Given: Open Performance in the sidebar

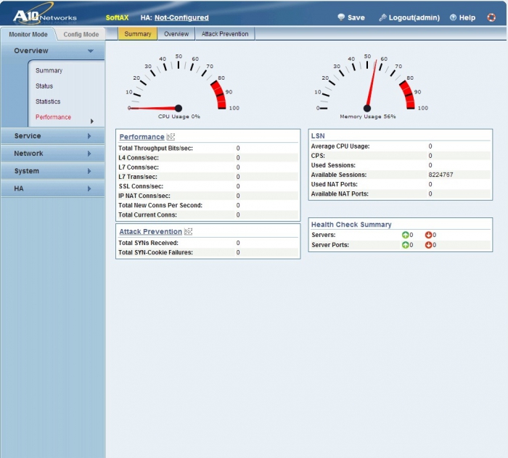Looking at the screenshot, I should [x=53, y=117].
